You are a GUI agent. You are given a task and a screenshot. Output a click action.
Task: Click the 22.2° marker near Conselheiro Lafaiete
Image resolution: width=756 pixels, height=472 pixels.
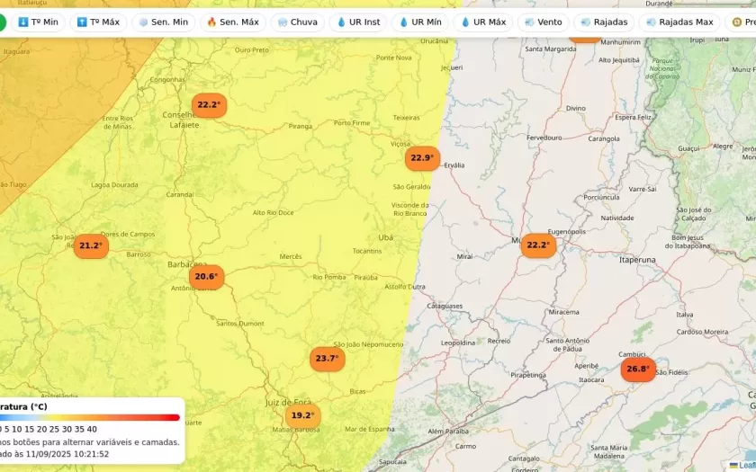pyautogui.click(x=209, y=105)
